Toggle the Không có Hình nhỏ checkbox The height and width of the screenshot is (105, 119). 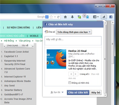70,83
